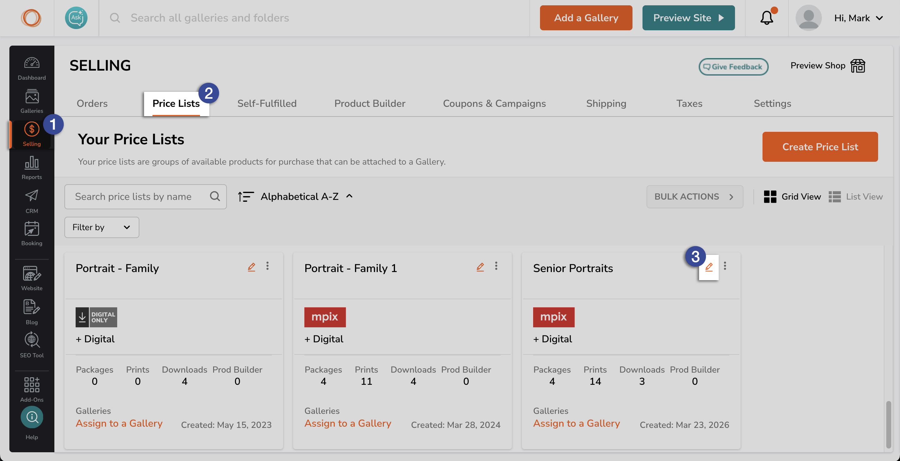Viewport: 900px width, 461px height.
Task: Open the SEO Tool icon
Action: (32, 340)
